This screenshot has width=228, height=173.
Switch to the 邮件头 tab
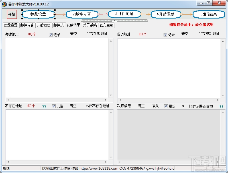click(x=58, y=25)
